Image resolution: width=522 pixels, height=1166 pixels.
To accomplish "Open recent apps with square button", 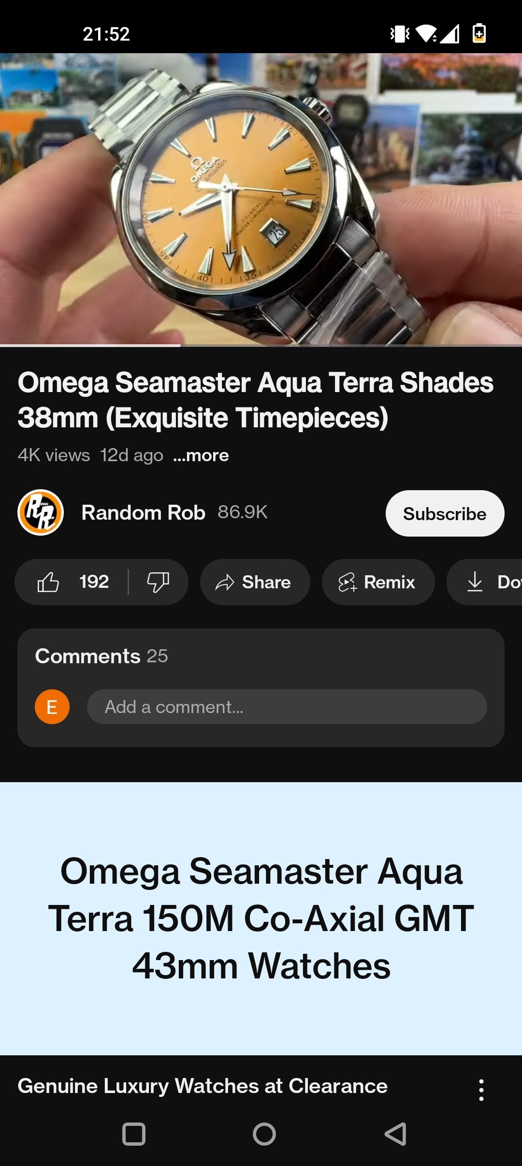I will (x=134, y=1134).
